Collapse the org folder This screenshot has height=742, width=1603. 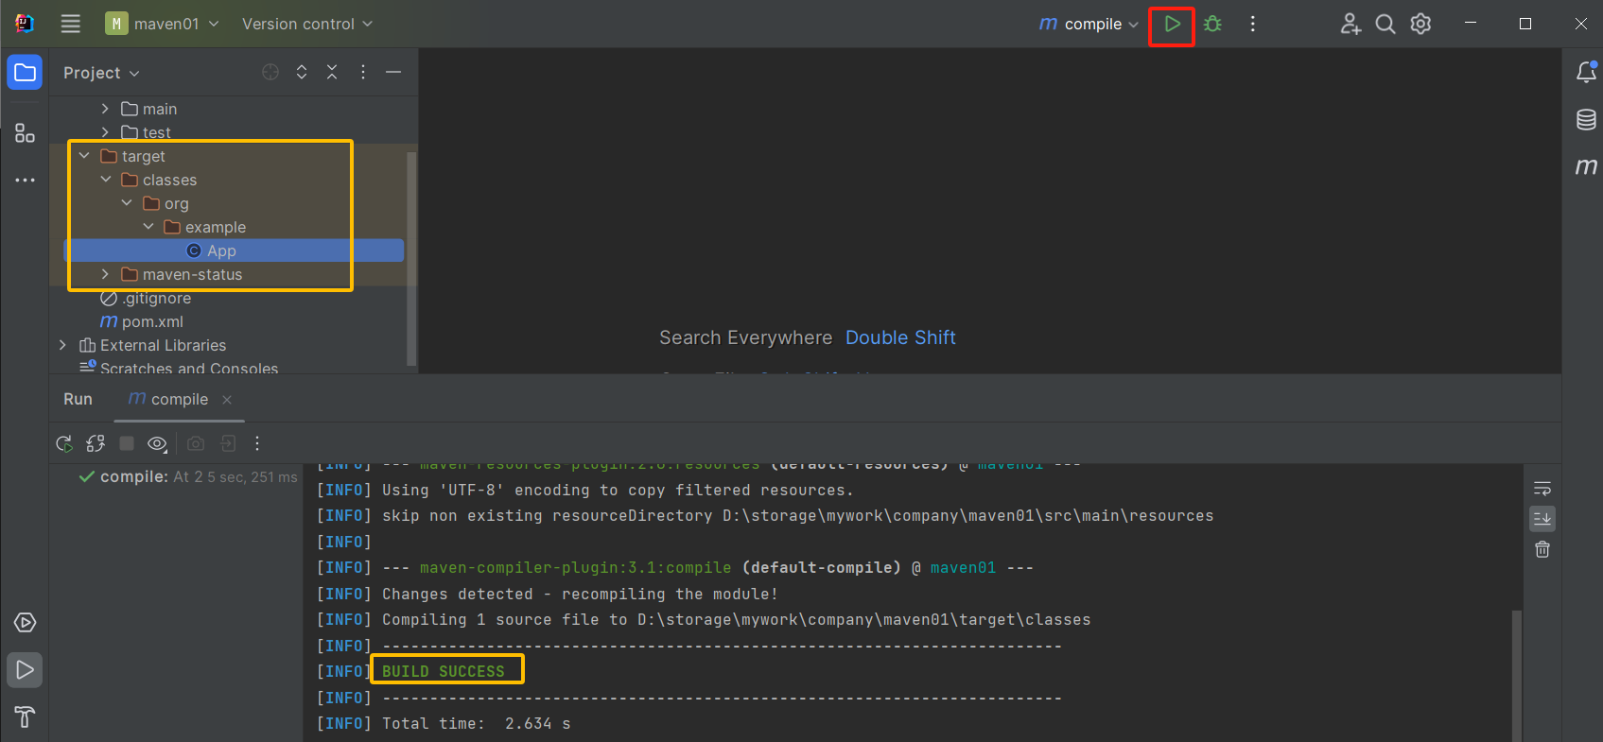127,203
